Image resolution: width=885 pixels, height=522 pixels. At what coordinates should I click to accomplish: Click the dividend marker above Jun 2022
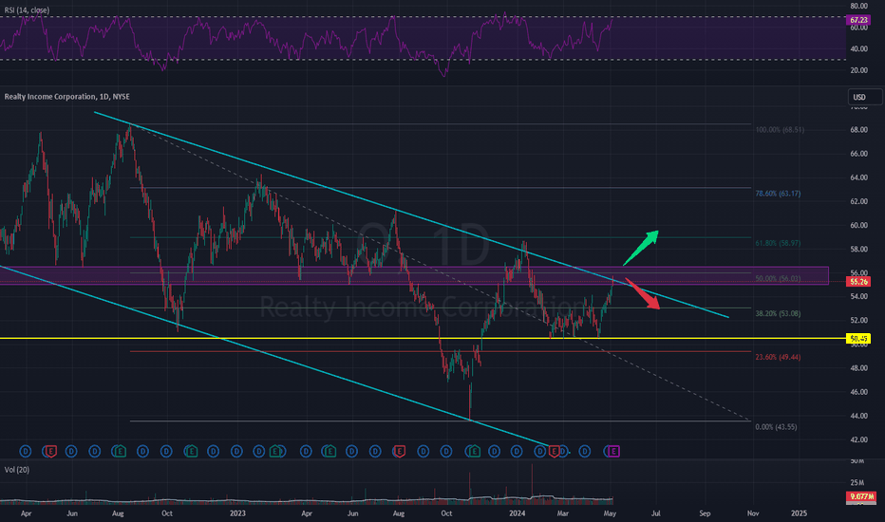[71, 451]
